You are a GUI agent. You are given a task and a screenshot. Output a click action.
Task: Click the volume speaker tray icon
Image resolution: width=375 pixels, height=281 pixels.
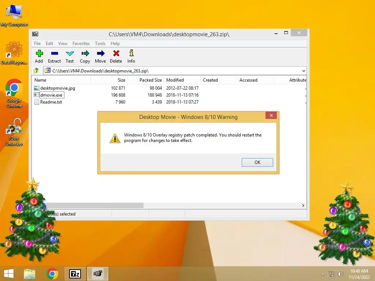340,274
